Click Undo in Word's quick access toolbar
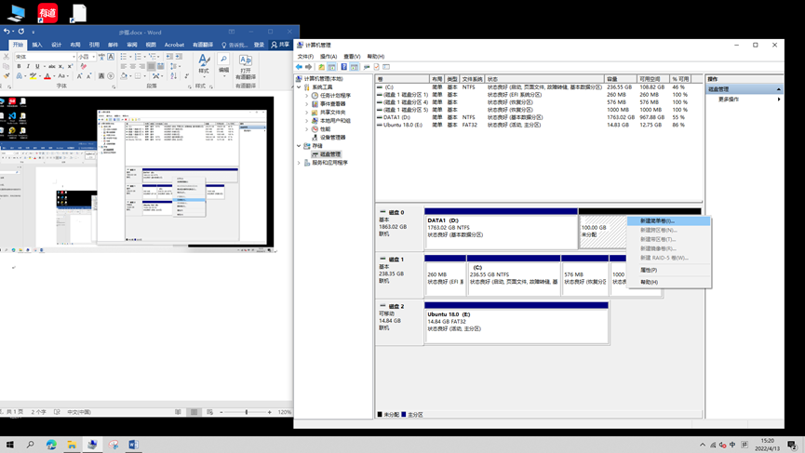805x453 pixels. [x=7, y=32]
